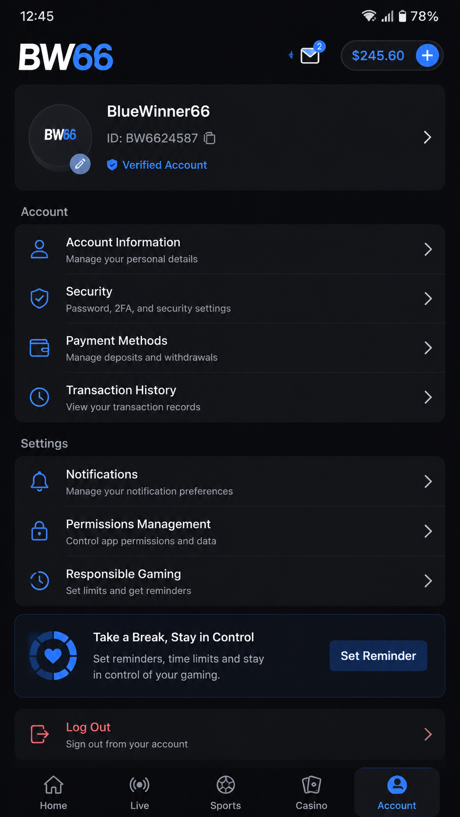Screen dimensions: 460x817
Task: Open the Casino tab
Action: [311, 793]
